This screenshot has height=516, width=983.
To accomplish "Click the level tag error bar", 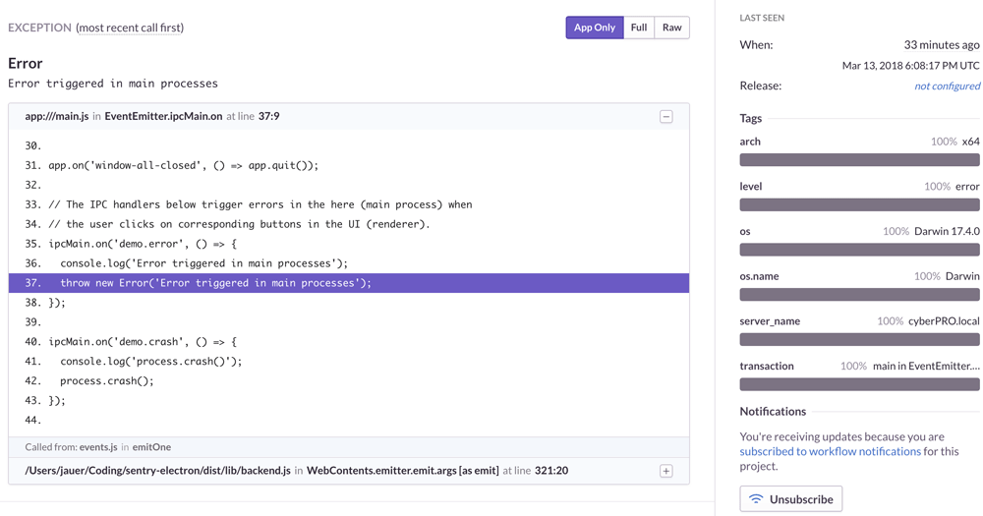I will point(859,205).
